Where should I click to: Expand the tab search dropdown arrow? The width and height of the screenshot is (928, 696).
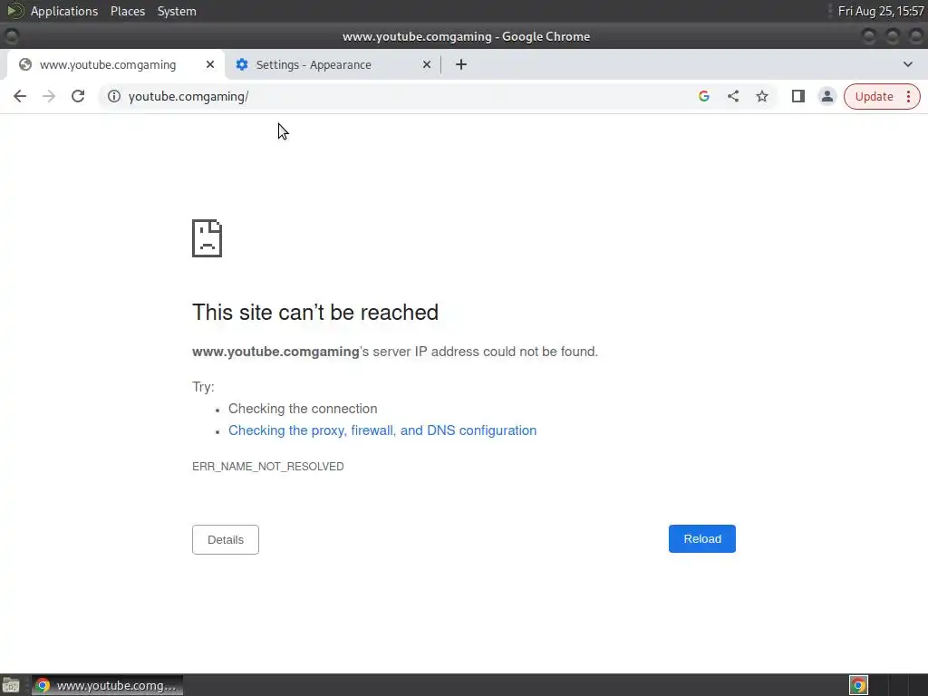pyautogui.click(x=908, y=64)
